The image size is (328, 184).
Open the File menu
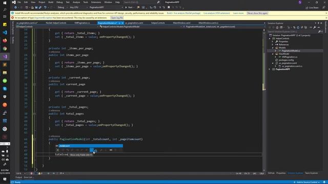pos(19,2)
